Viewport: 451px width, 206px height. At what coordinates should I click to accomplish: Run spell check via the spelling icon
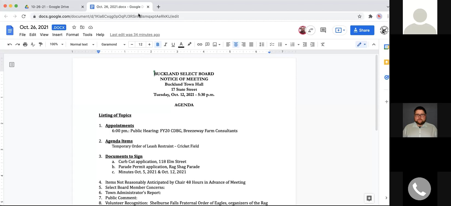(33, 44)
